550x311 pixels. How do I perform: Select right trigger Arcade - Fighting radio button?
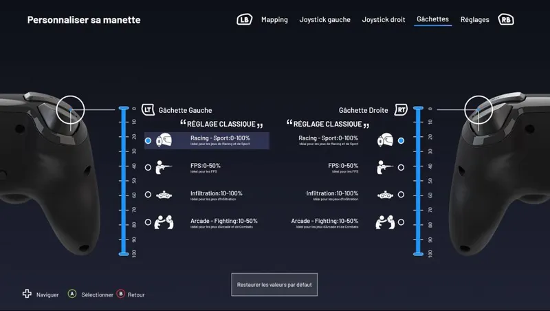click(401, 222)
